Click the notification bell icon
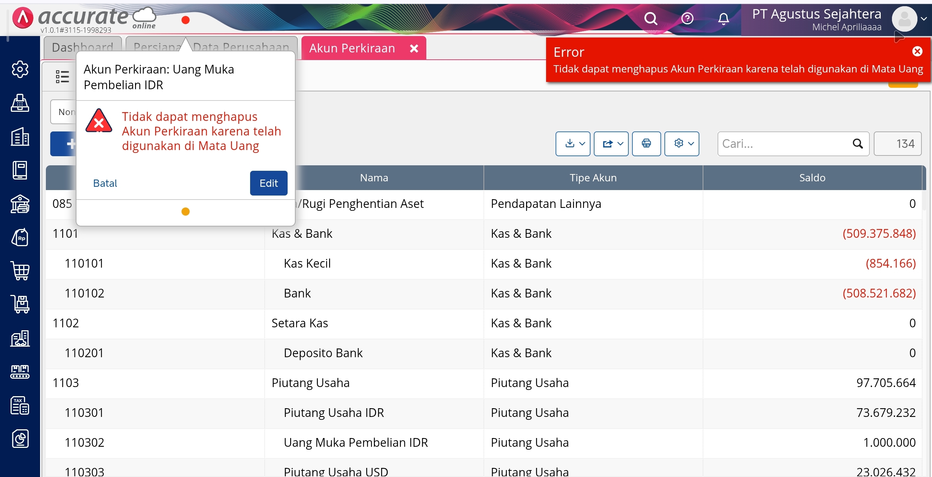Viewport: 932px width, 477px height. (x=723, y=18)
